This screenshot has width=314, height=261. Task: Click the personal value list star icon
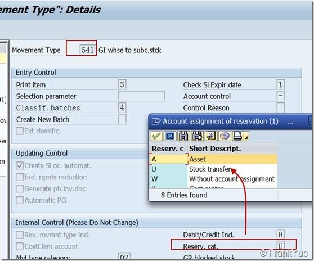click(211, 136)
